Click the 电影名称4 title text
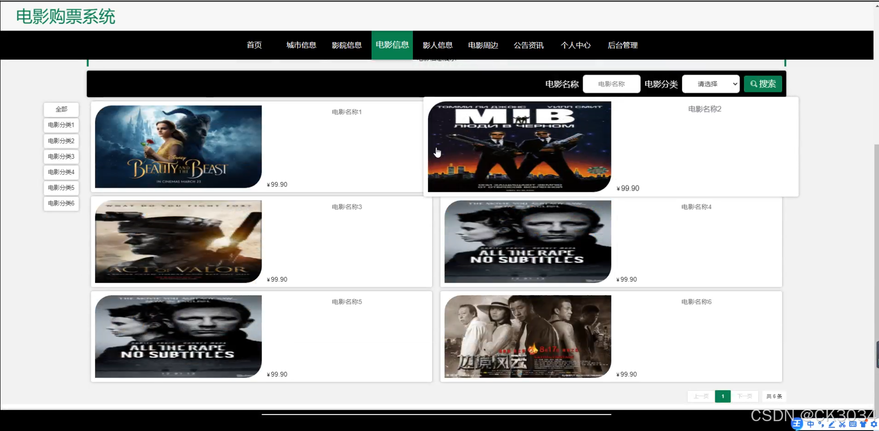The image size is (879, 431). pyautogui.click(x=696, y=207)
